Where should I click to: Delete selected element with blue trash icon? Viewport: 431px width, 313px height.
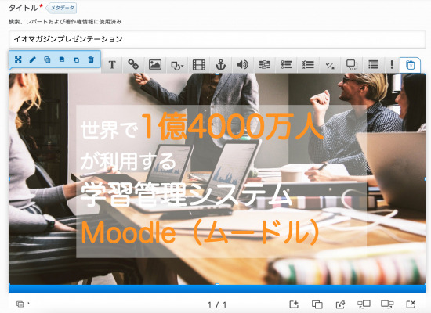coord(91,59)
